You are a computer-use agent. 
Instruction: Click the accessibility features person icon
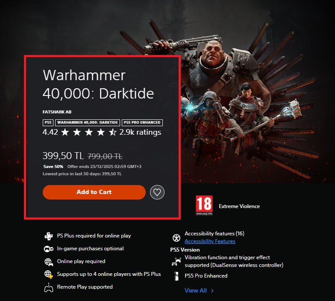pyautogui.click(x=176, y=238)
